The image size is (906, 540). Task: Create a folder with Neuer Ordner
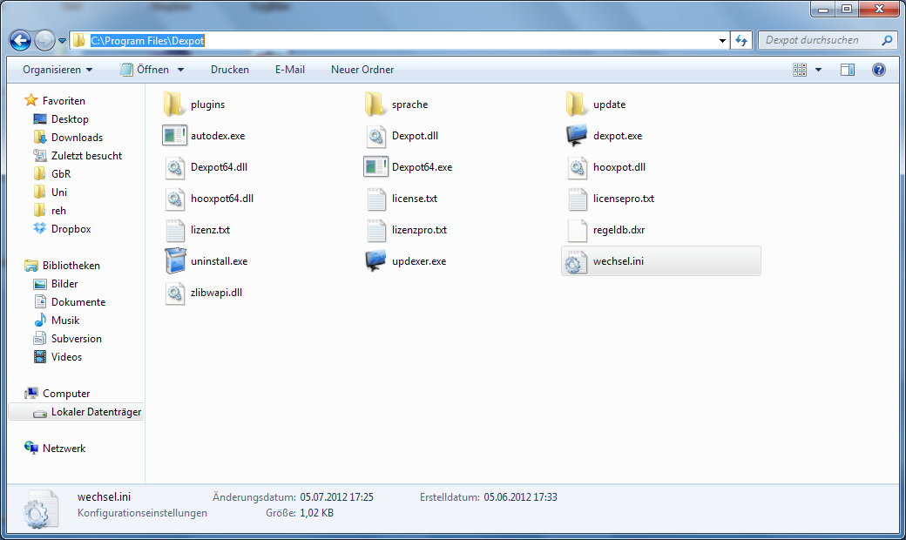(x=362, y=70)
